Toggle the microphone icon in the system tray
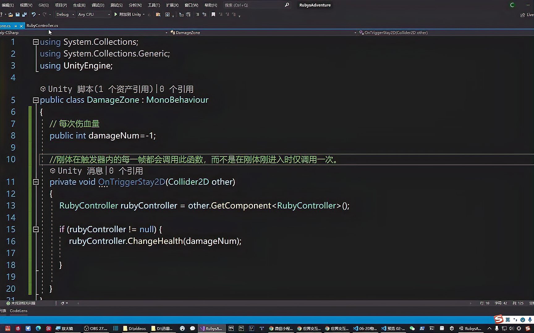This screenshot has width=534, height=333. (x=497, y=329)
